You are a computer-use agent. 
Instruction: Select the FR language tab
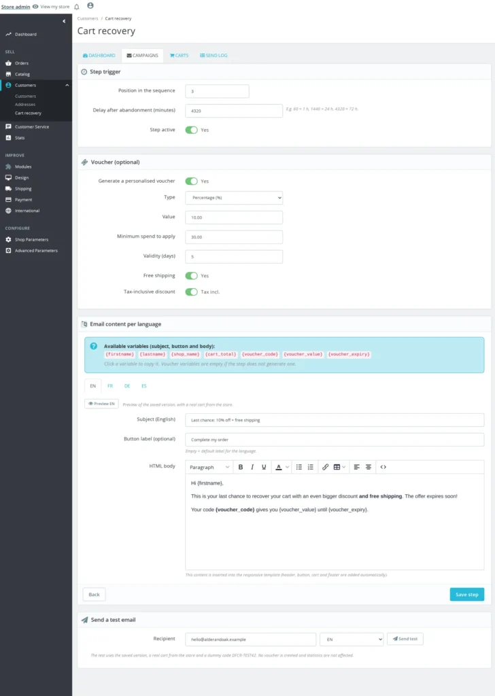click(110, 386)
